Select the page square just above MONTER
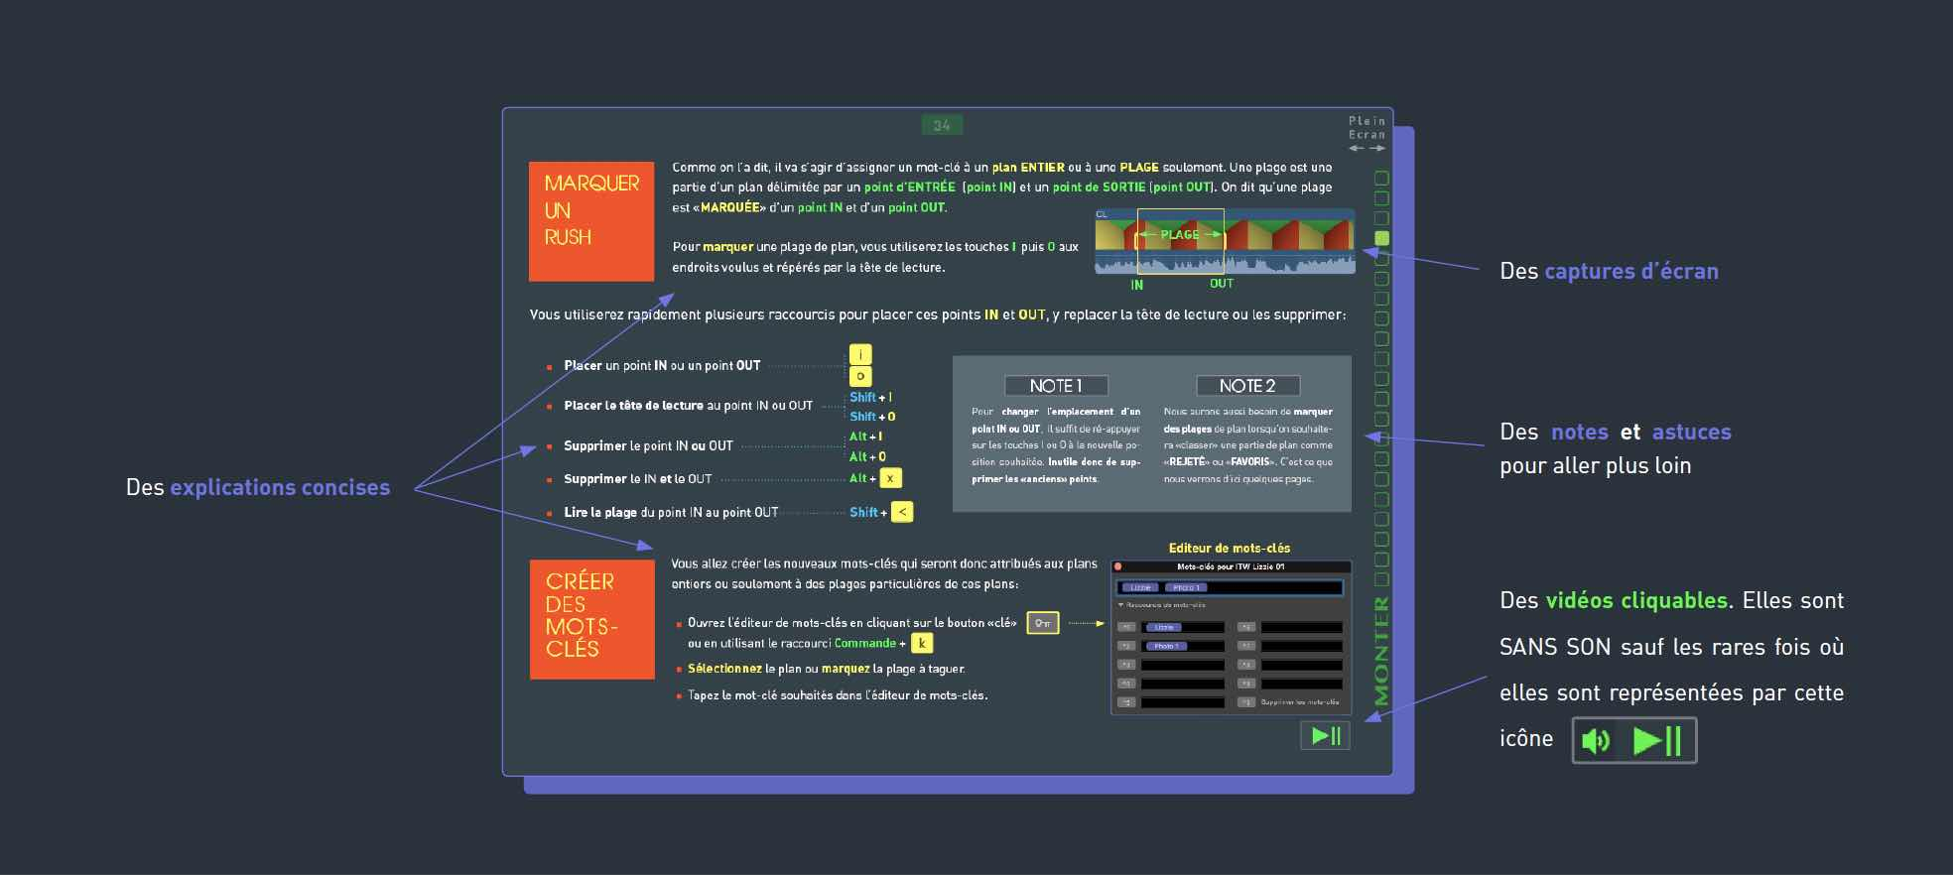 point(1381,579)
